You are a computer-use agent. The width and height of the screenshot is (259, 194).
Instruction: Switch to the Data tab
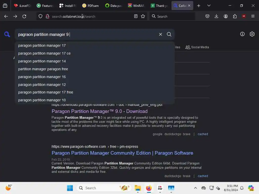pyautogui.click(x=113, y=6)
